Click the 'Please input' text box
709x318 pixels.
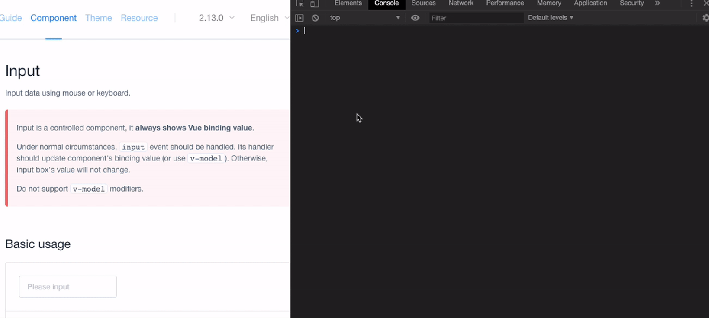[68, 287]
